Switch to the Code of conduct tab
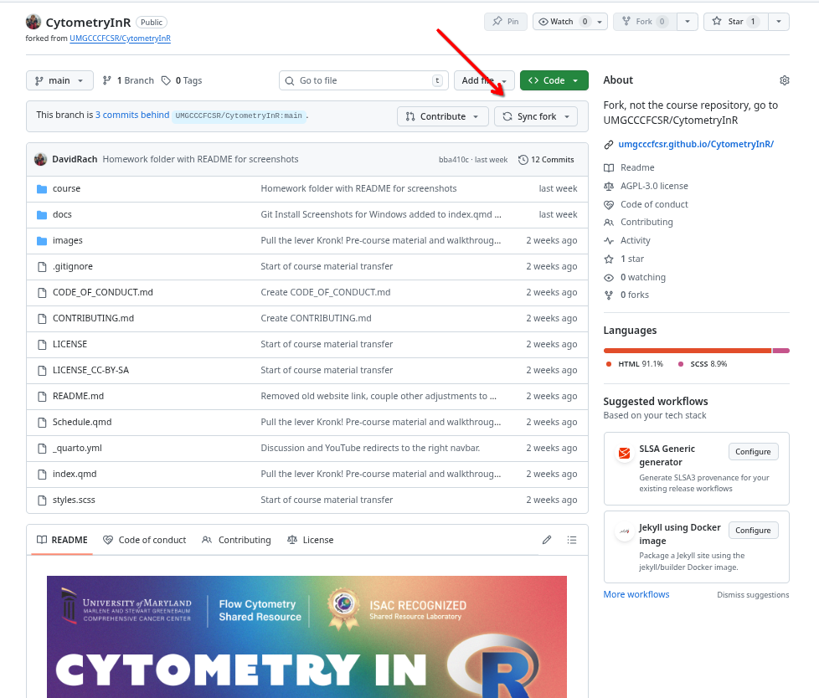 coord(144,540)
